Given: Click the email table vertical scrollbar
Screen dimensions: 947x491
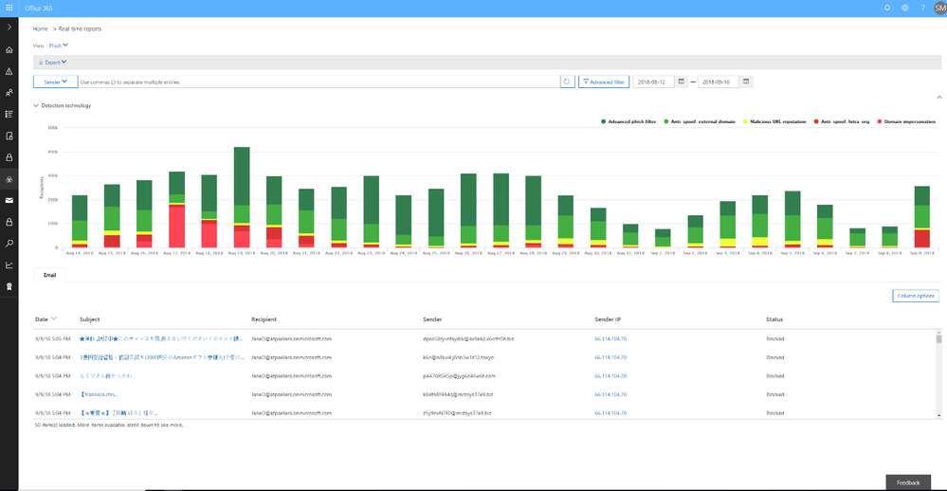Looking at the screenshot, I should pos(938,373).
